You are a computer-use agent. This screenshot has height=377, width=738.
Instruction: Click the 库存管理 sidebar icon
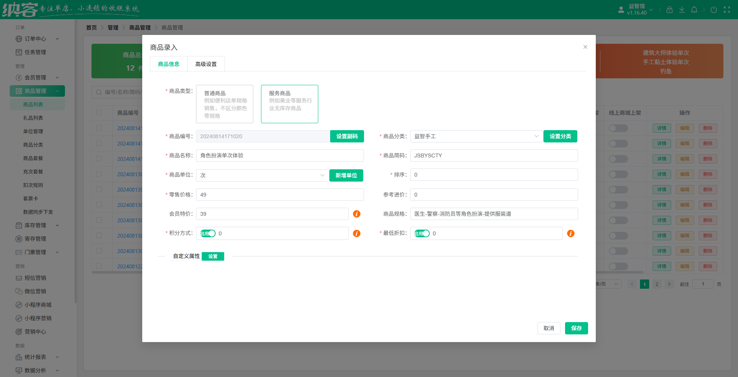tap(19, 225)
